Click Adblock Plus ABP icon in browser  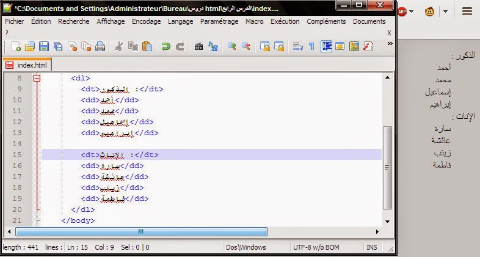click(x=402, y=12)
